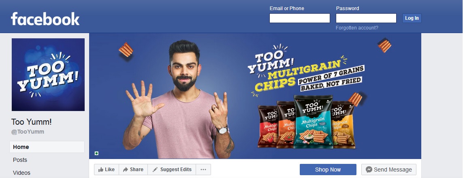
Task: Go to the Posts section
Action: point(20,160)
